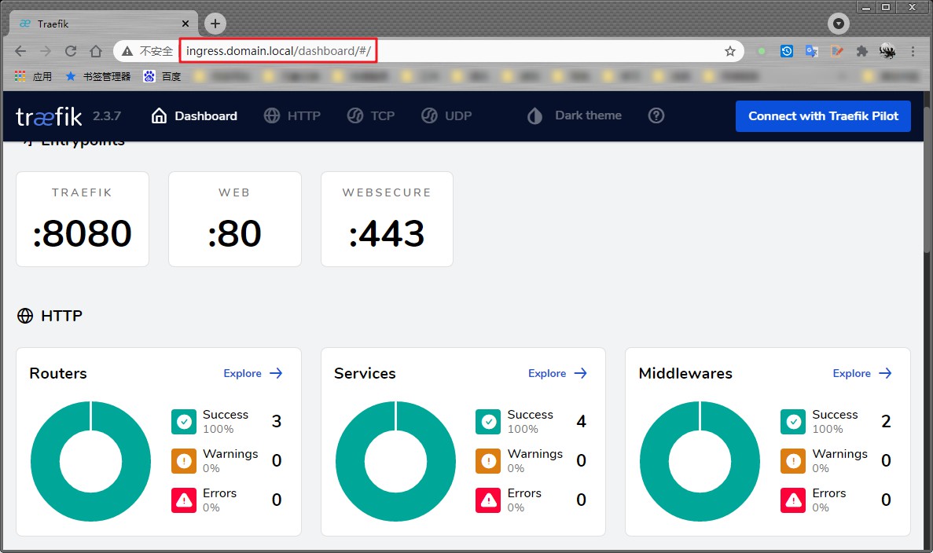Open the browser extensions puzzle menu
933x553 pixels.
click(862, 51)
